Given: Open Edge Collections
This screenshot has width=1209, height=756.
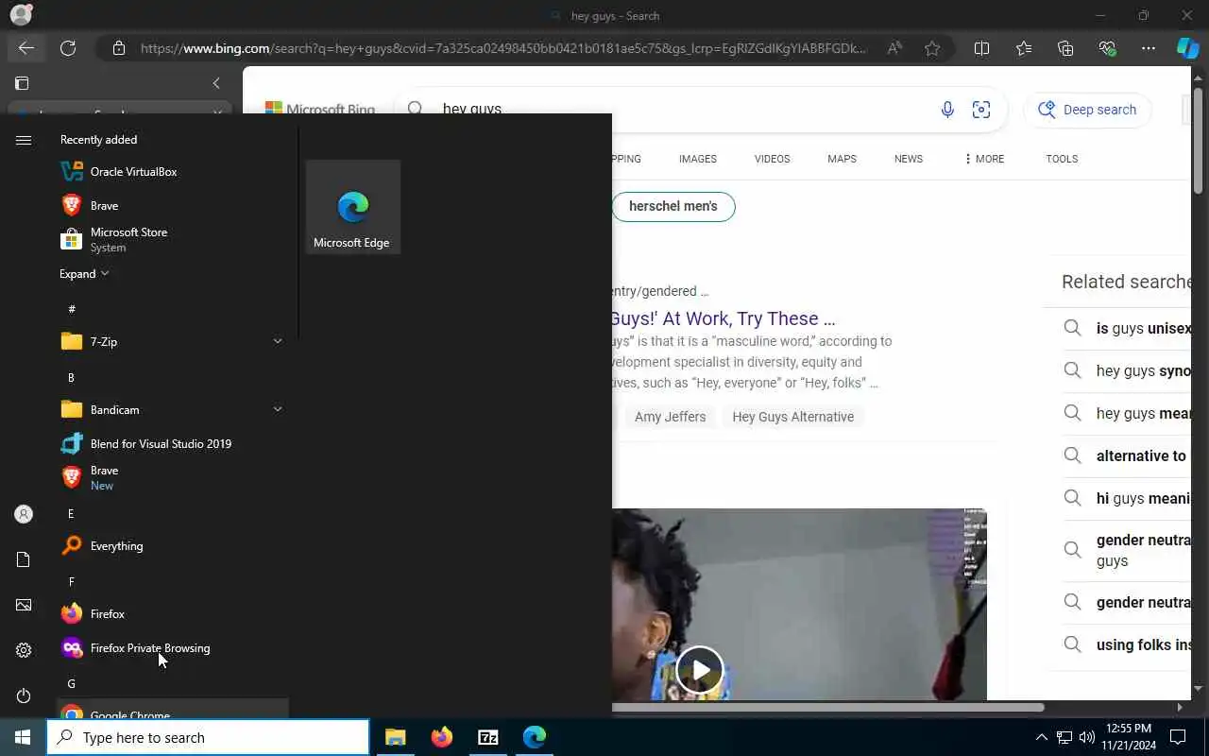Looking at the screenshot, I should [1065, 48].
